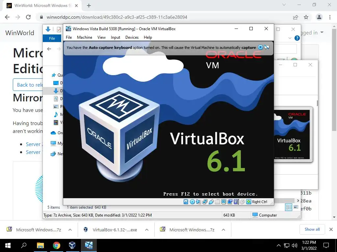The height and width of the screenshot is (252, 337).
Task: Click the Right Ctrl host key label
Action: [259, 202]
